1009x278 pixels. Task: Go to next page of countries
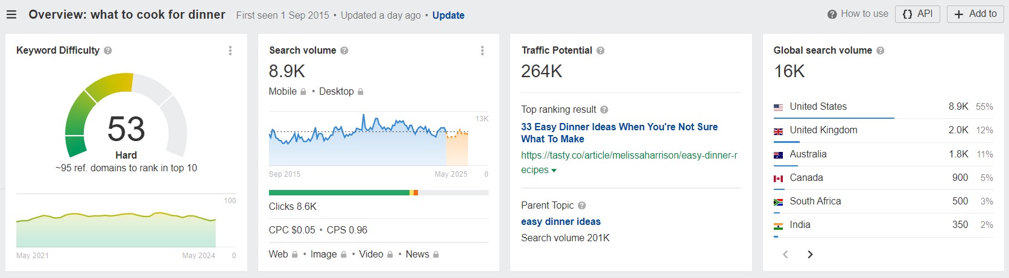[810, 254]
